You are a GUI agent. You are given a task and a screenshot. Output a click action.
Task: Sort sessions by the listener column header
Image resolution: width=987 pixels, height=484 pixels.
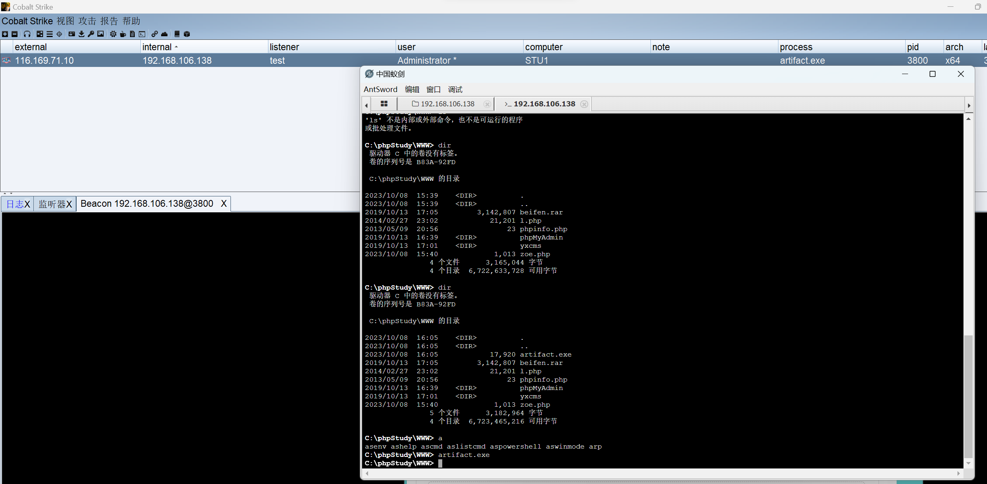click(x=332, y=47)
